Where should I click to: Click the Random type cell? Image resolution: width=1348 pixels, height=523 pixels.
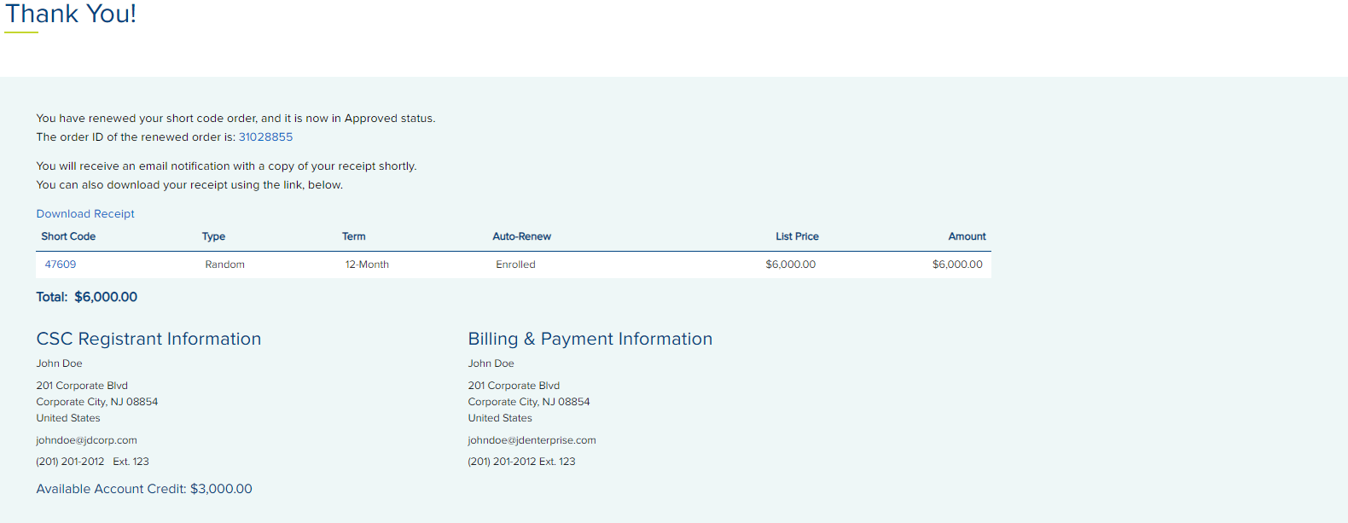click(x=224, y=264)
